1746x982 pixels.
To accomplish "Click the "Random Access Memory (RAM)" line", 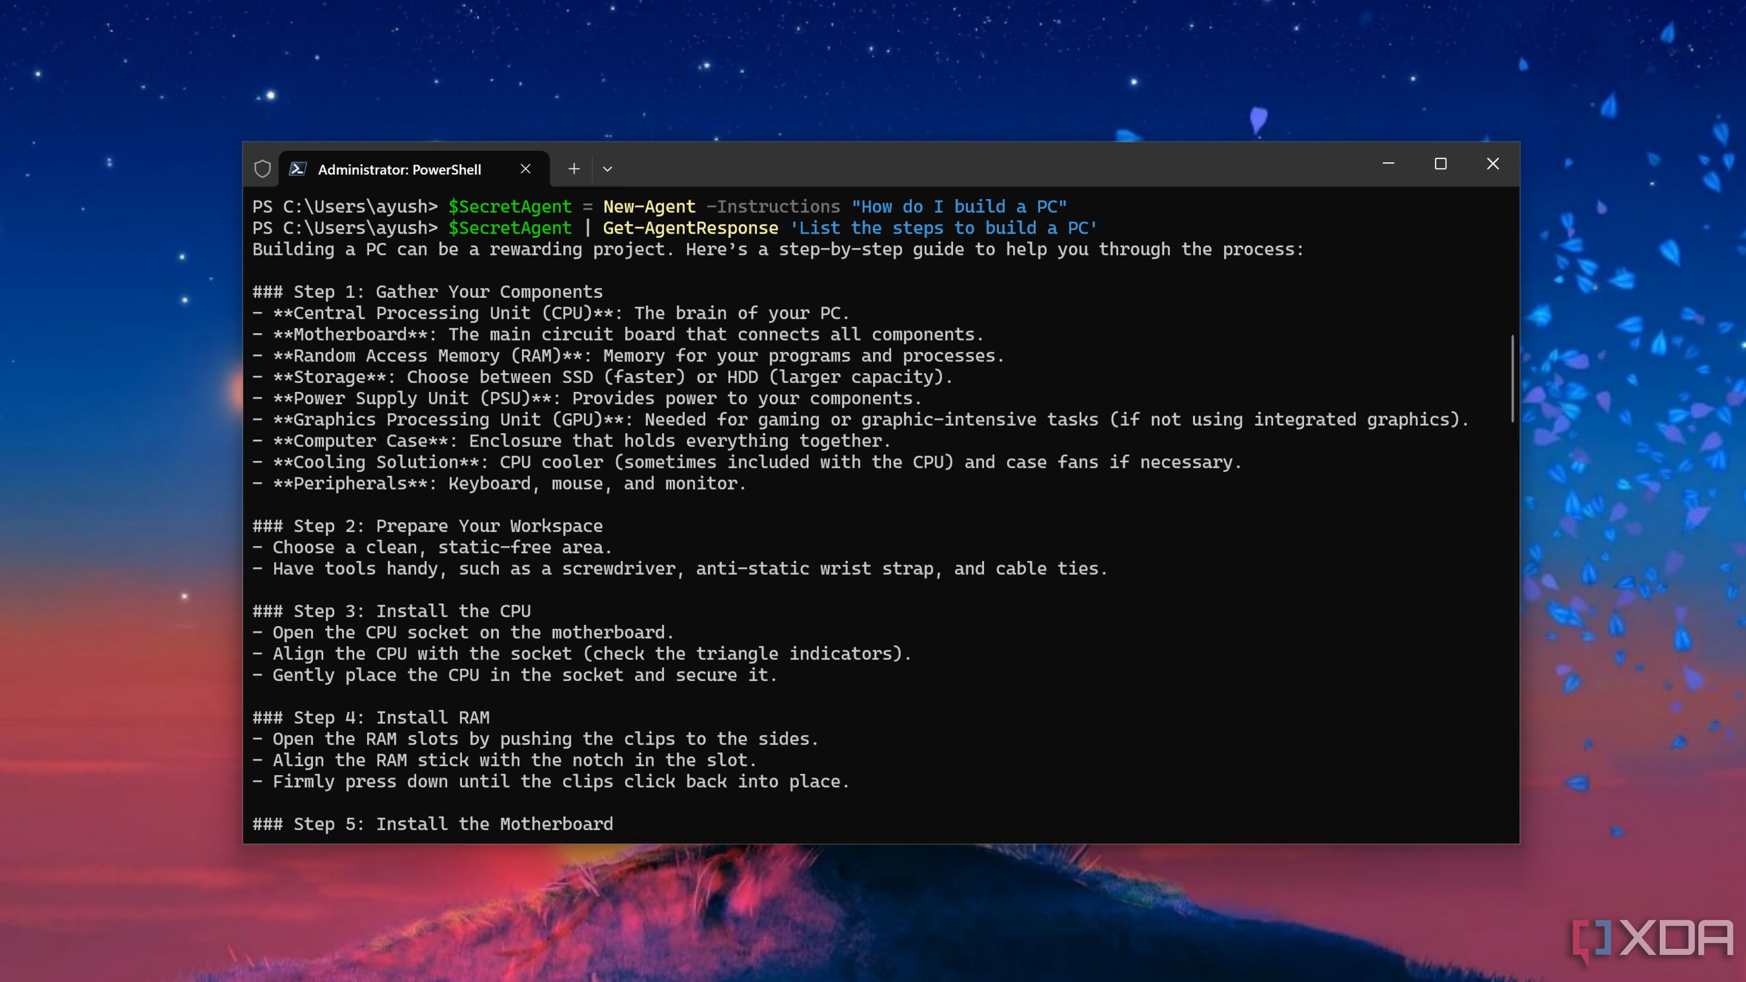I will 628,356.
